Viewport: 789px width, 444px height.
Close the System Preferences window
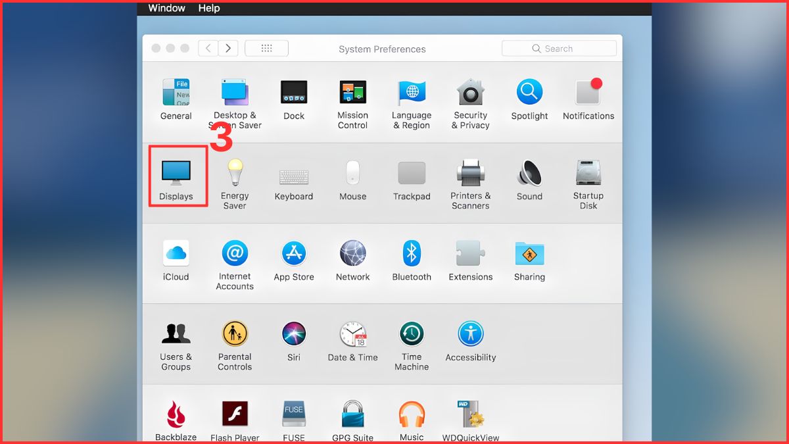[156, 49]
